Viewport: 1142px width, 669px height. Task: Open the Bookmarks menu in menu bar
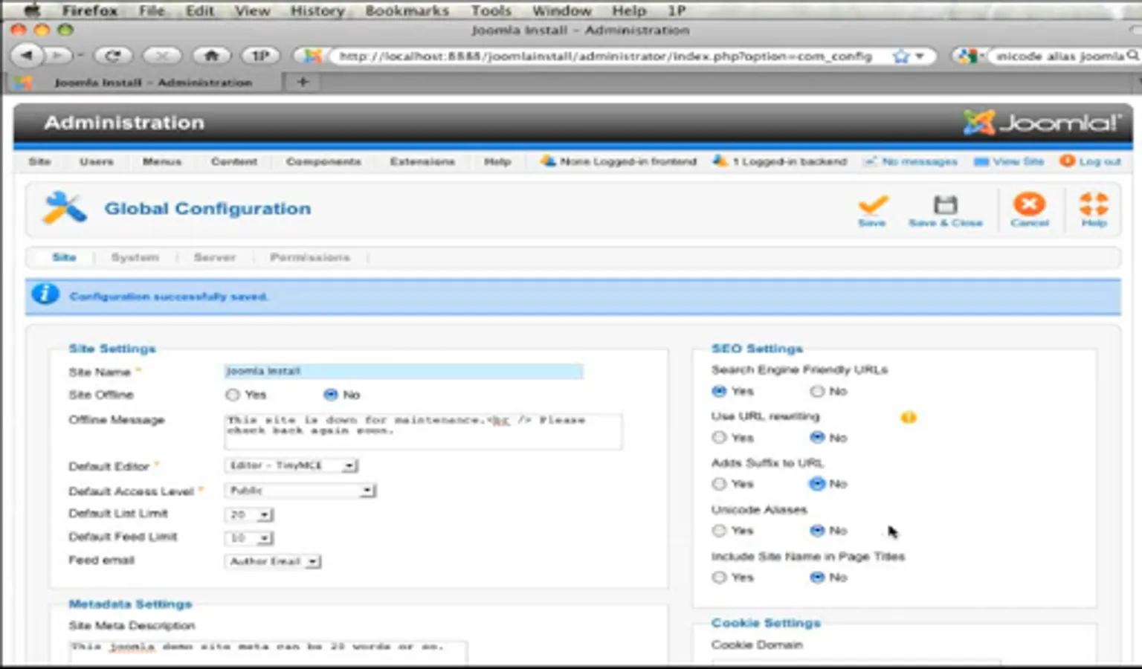(407, 10)
